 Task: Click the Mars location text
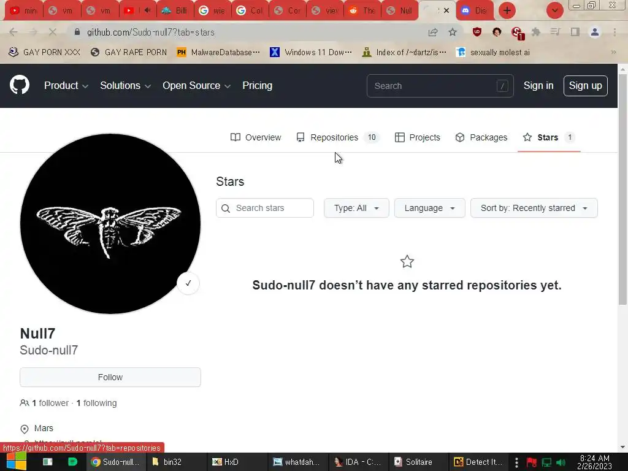click(44, 428)
